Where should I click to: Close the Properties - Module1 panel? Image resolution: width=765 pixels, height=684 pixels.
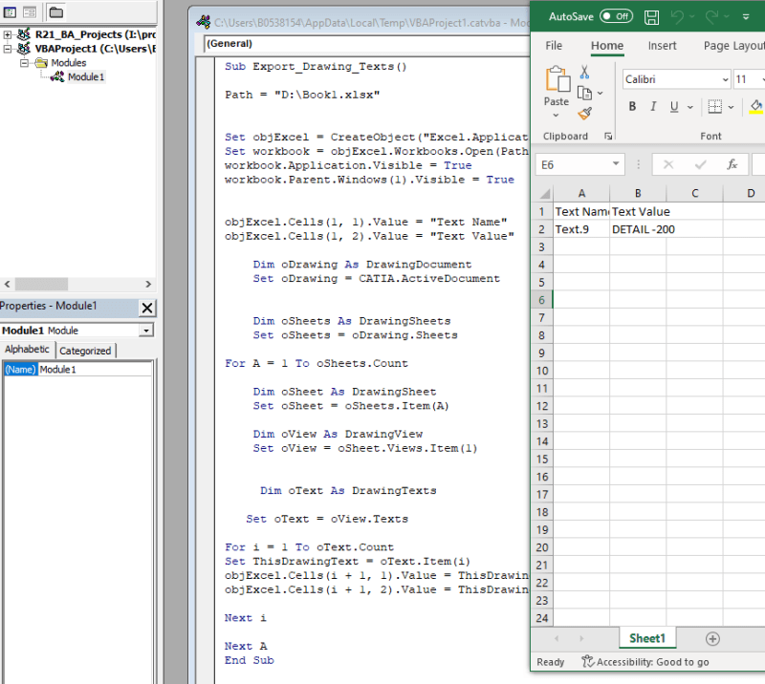(147, 308)
